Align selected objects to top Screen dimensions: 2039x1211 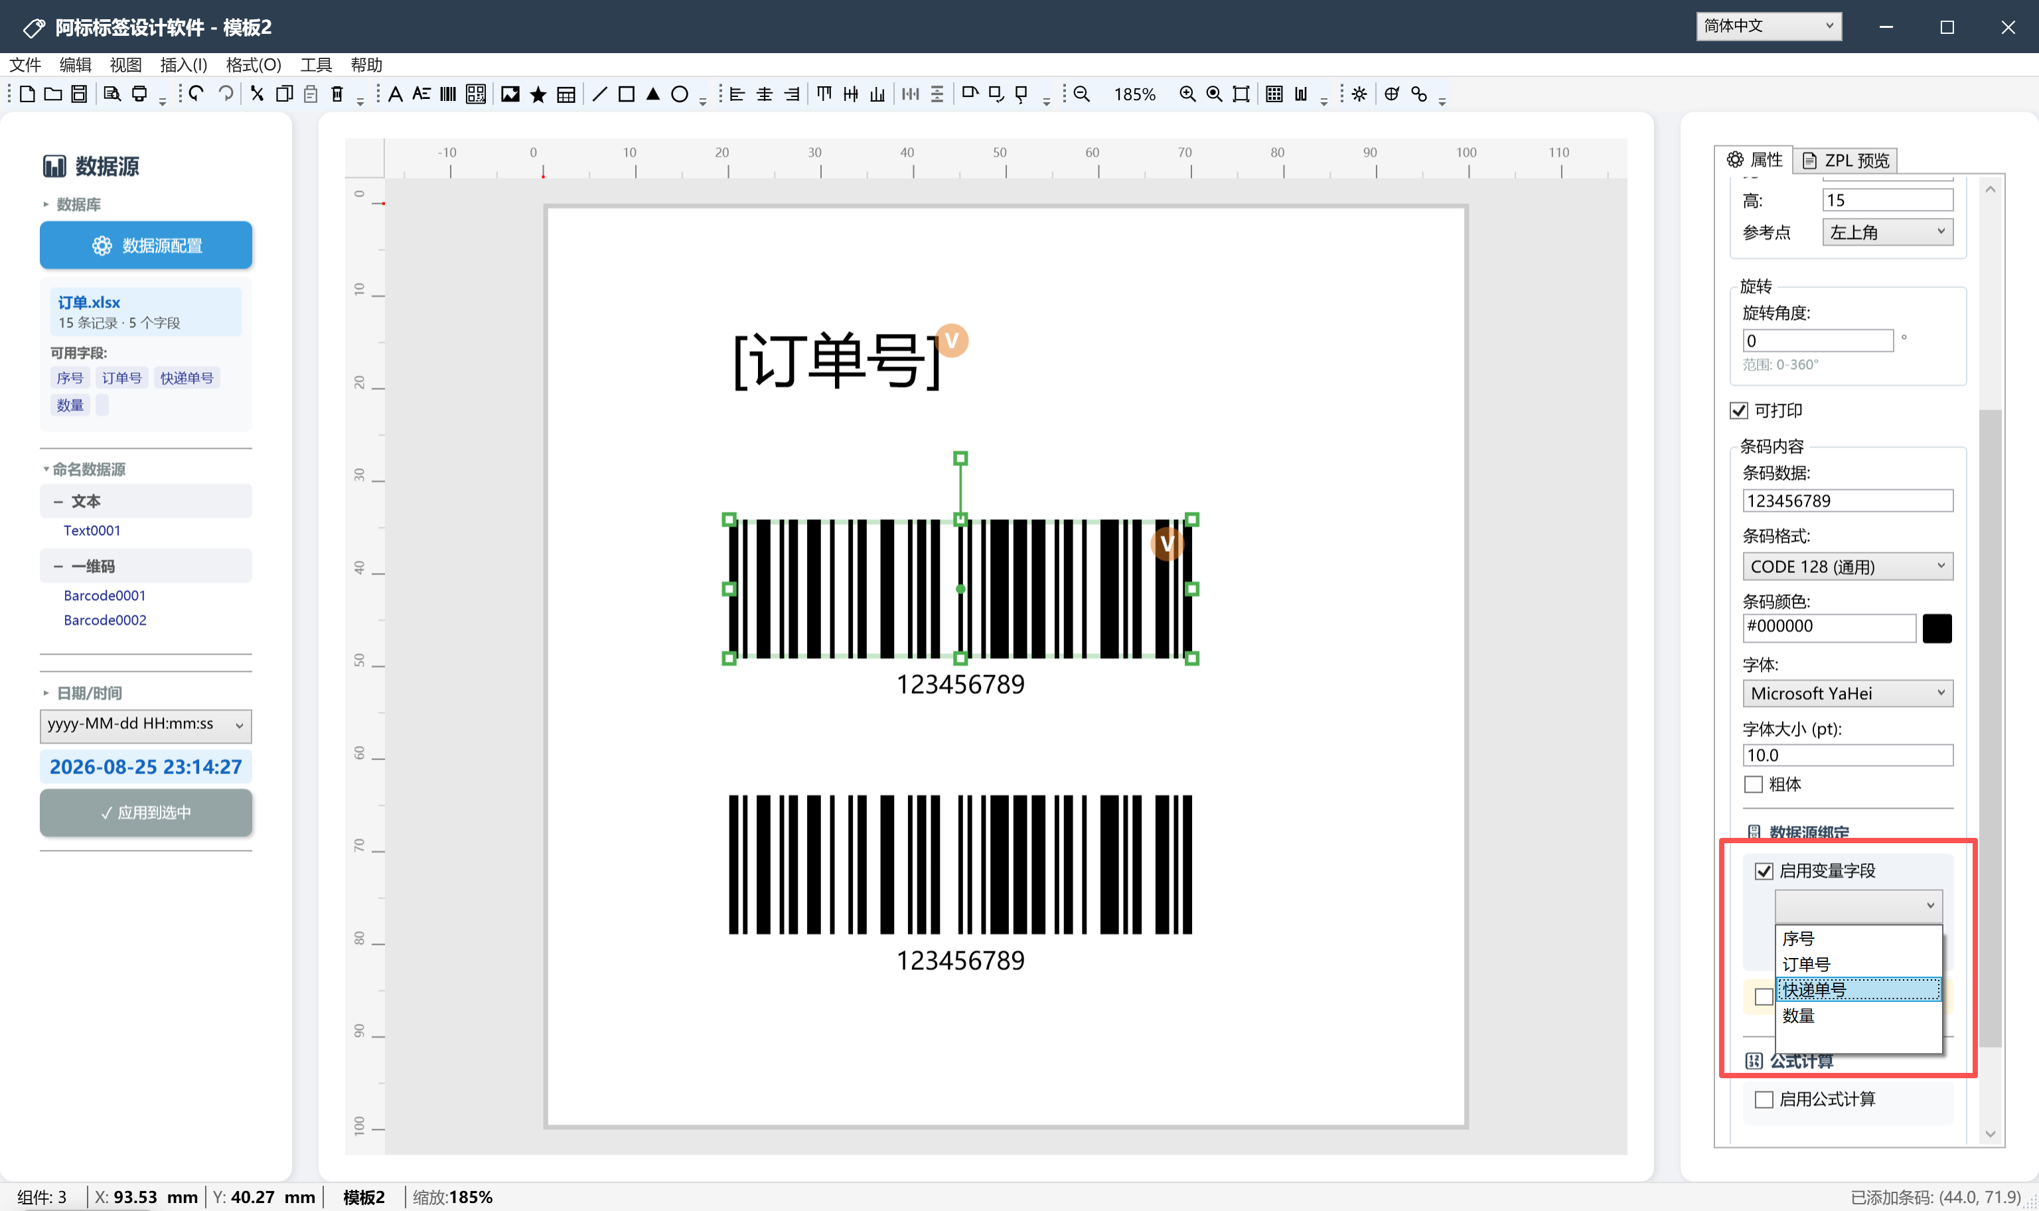(824, 95)
